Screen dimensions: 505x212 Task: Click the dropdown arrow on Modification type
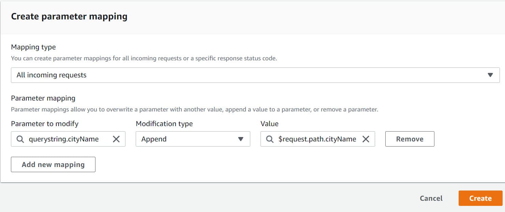tap(241, 139)
